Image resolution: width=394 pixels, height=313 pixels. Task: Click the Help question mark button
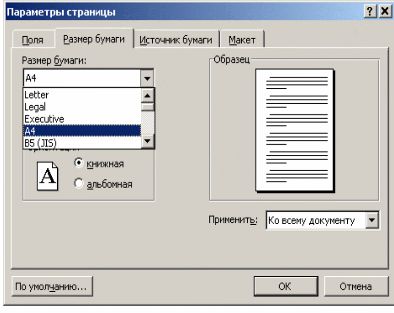click(369, 11)
